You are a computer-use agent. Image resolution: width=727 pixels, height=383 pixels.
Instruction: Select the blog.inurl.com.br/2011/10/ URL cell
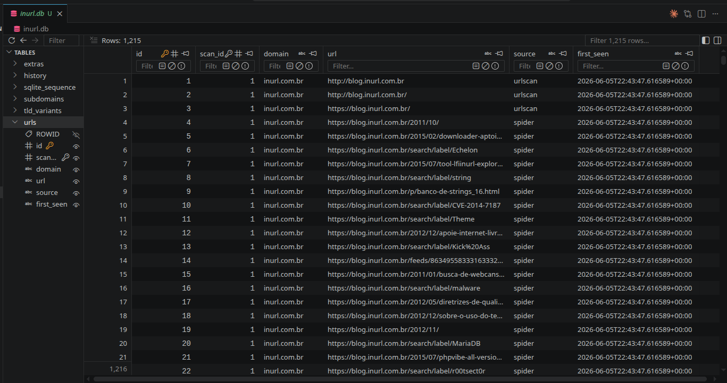tap(416, 122)
